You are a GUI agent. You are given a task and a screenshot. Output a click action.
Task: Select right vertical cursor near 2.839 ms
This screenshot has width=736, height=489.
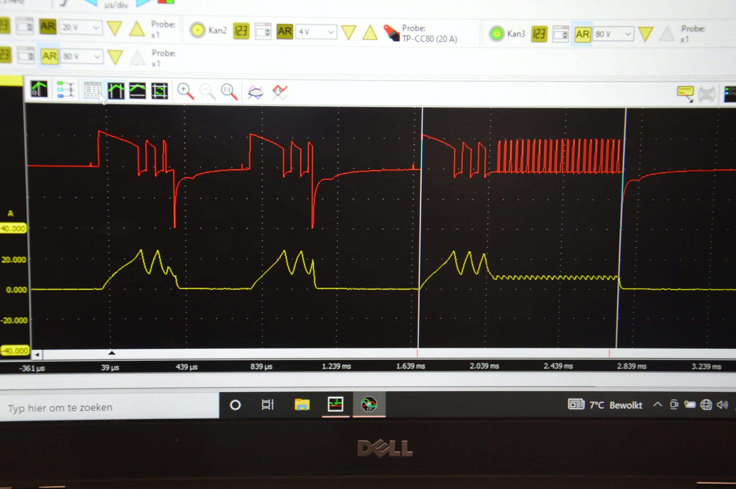tap(621, 228)
